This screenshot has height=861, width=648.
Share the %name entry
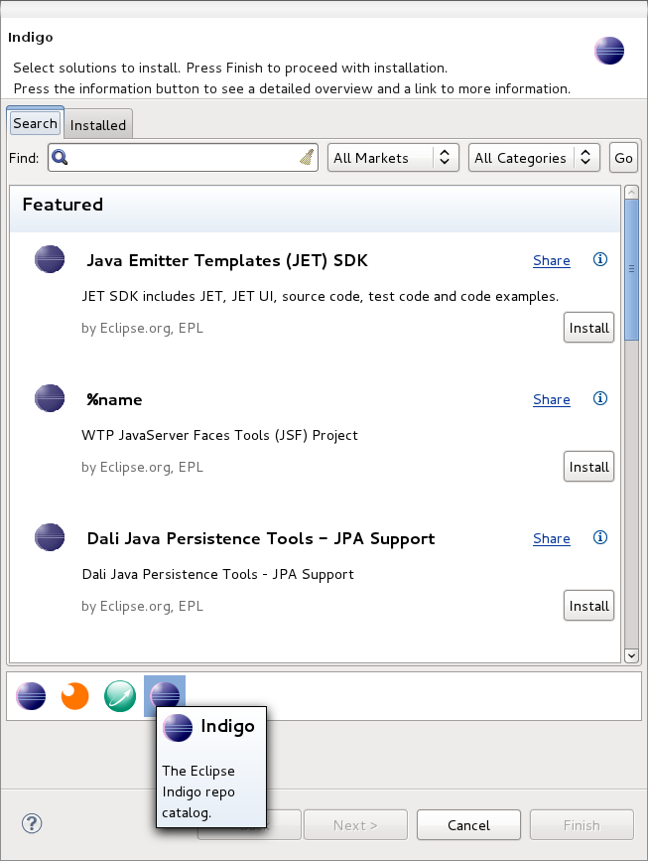click(552, 399)
